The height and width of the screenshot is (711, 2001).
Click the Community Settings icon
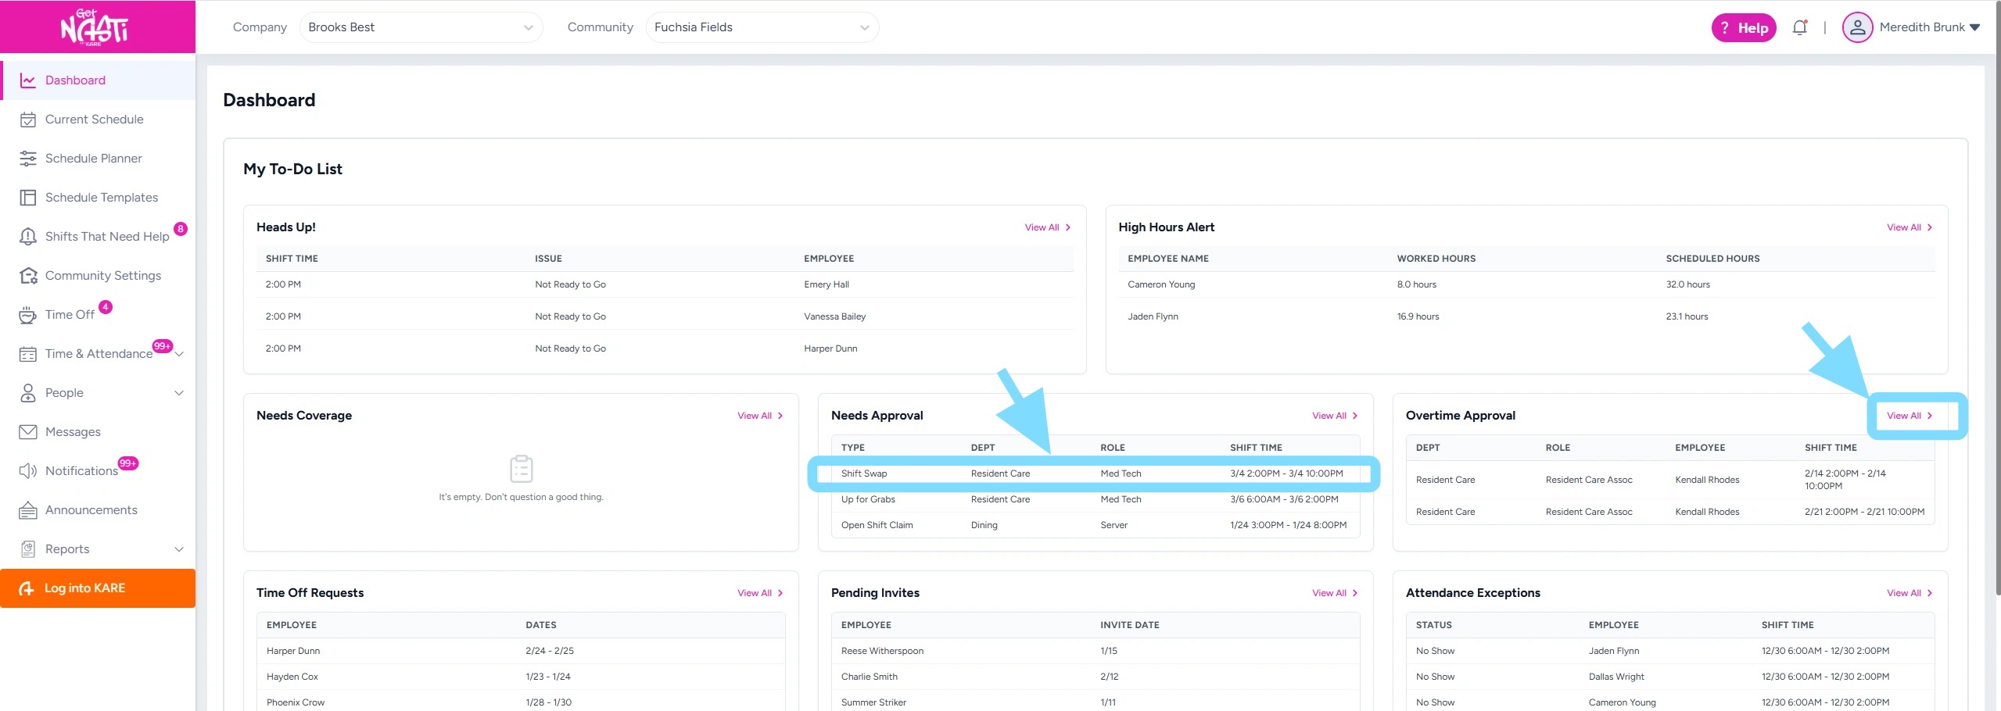point(28,276)
